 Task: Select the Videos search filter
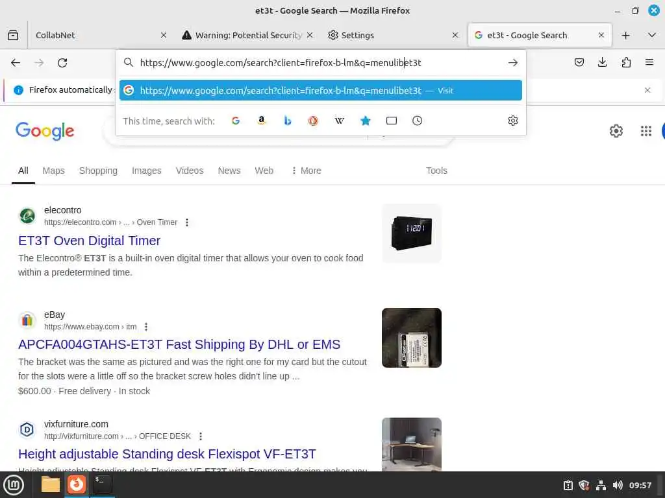tap(190, 171)
